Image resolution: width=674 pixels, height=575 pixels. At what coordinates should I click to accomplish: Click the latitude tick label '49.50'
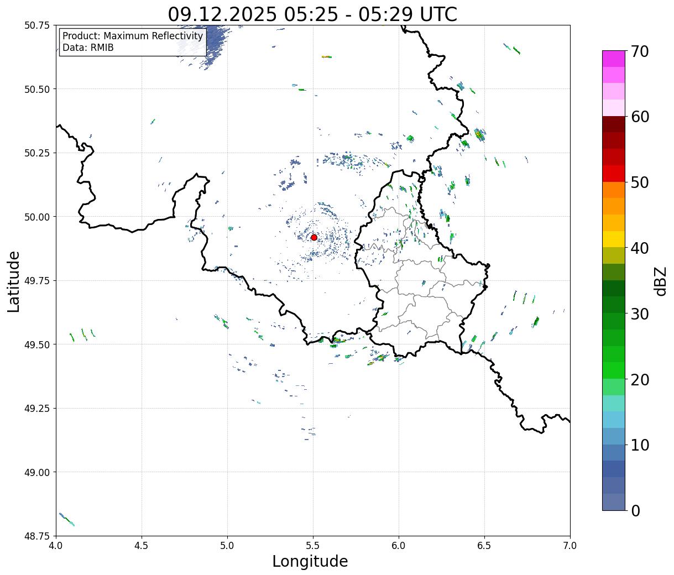(x=36, y=344)
